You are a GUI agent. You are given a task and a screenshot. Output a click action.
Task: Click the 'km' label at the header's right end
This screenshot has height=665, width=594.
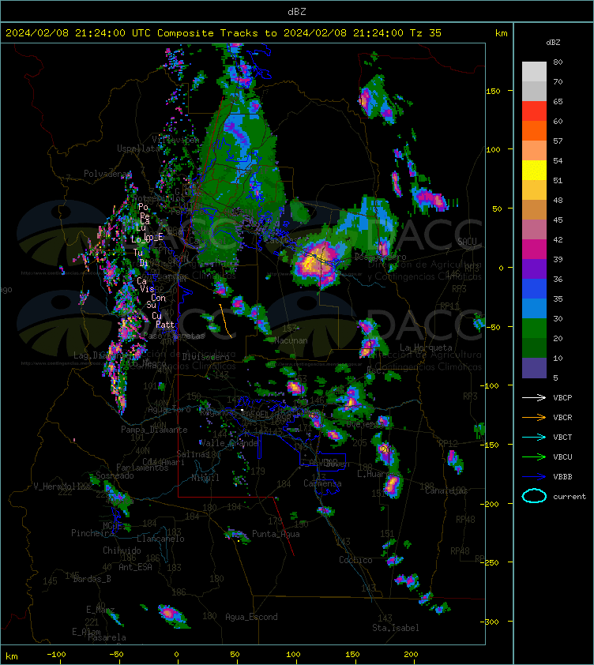[501, 33]
